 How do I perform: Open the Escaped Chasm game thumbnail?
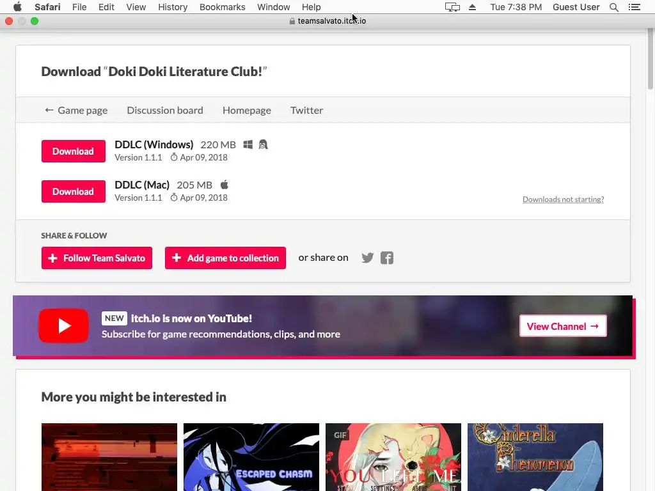[x=251, y=457]
